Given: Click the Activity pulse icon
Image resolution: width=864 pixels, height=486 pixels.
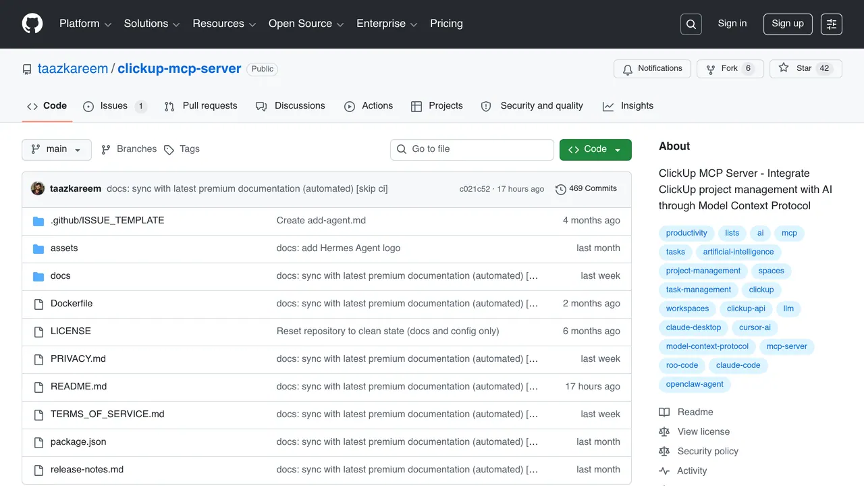Looking at the screenshot, I should pyautogui.click(x=664, y=471).
